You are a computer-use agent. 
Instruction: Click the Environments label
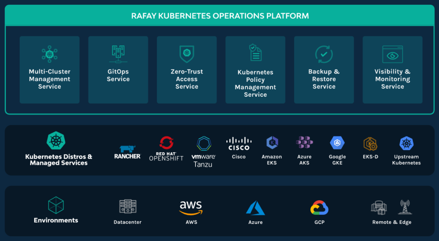(x=56, y=220)
